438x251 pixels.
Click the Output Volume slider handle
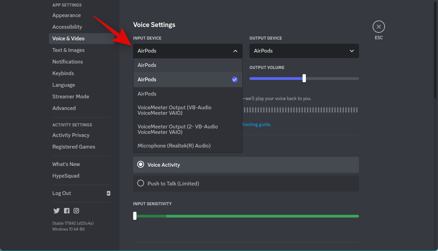(x=304, y=79)
